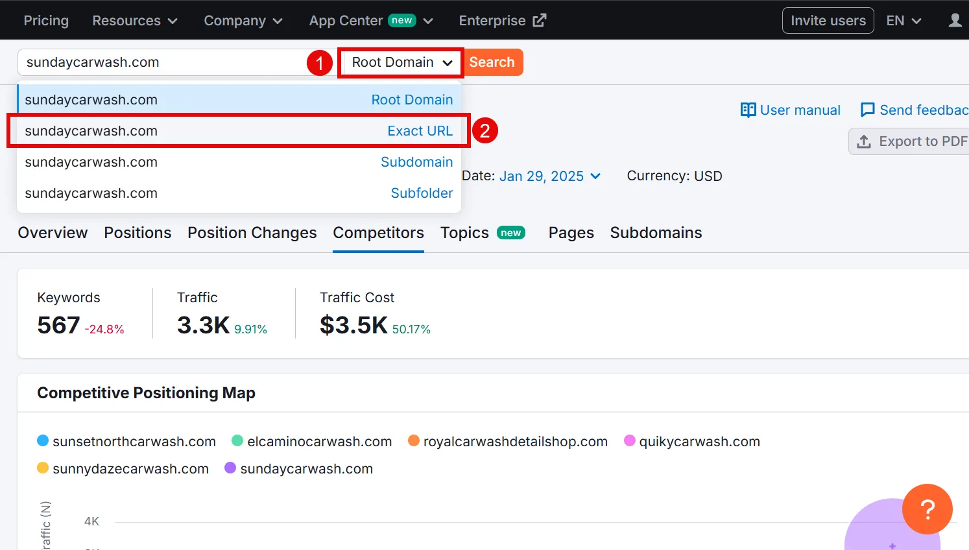The width and height of the screenshot is (969, 550).
Task: Open the Pricing page
Action: [46, 21]
